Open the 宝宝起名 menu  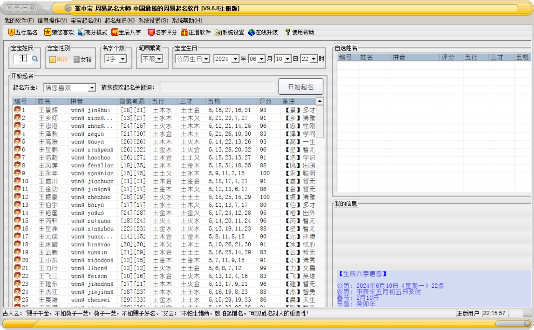point(86,20)
